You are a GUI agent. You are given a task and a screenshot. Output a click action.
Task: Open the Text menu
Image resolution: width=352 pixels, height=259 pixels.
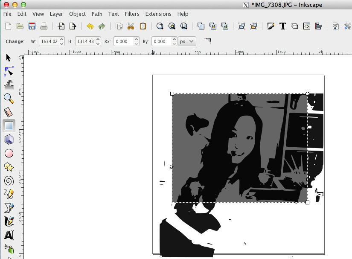pos(113,14)
